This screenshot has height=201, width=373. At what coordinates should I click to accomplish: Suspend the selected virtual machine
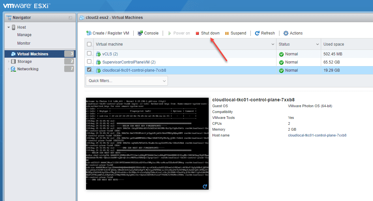(x=235, y=33)
